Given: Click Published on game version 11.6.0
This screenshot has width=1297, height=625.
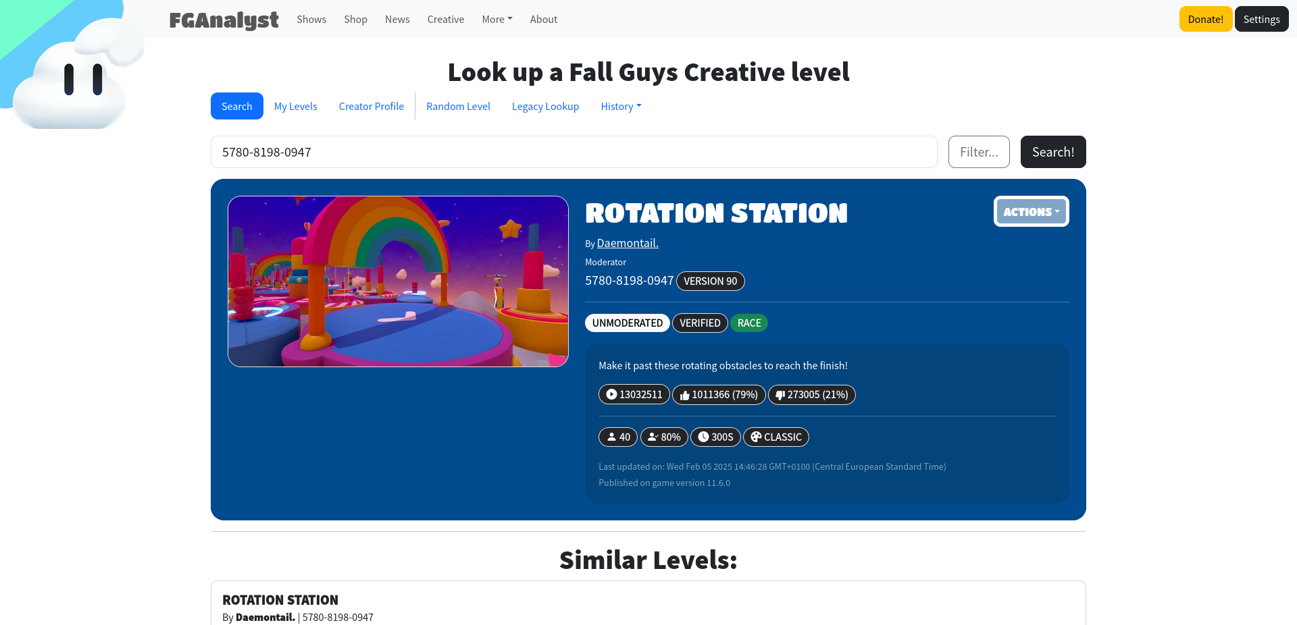Looking at the screenshot, I should pyautogui.click(x=664, y=483).
